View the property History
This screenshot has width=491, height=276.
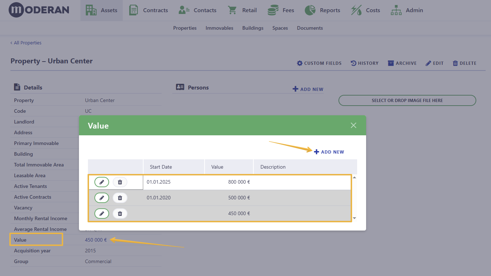point(364,63)
